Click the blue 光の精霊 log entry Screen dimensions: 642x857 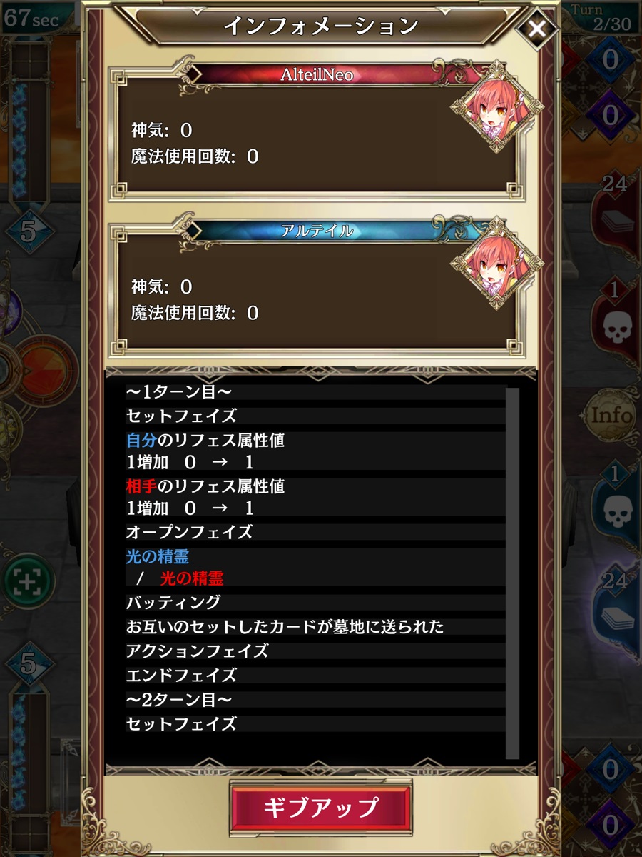click(x=158, y=557)
